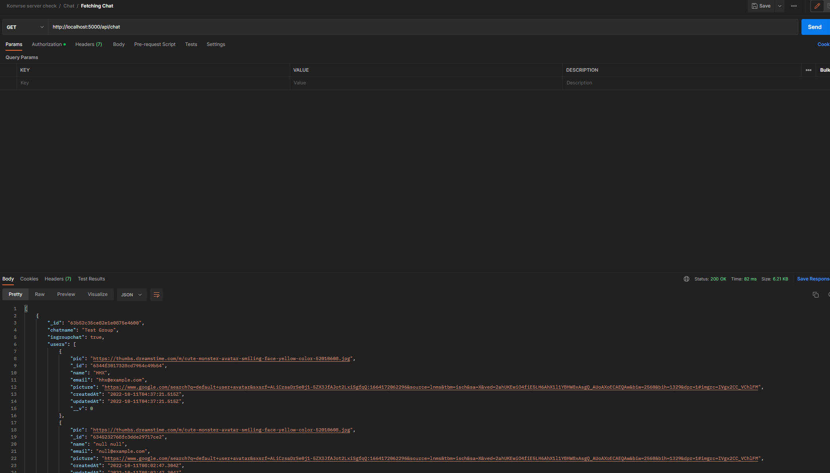
Task: Open the Tests tab
Action: click(x=191, y=44)
